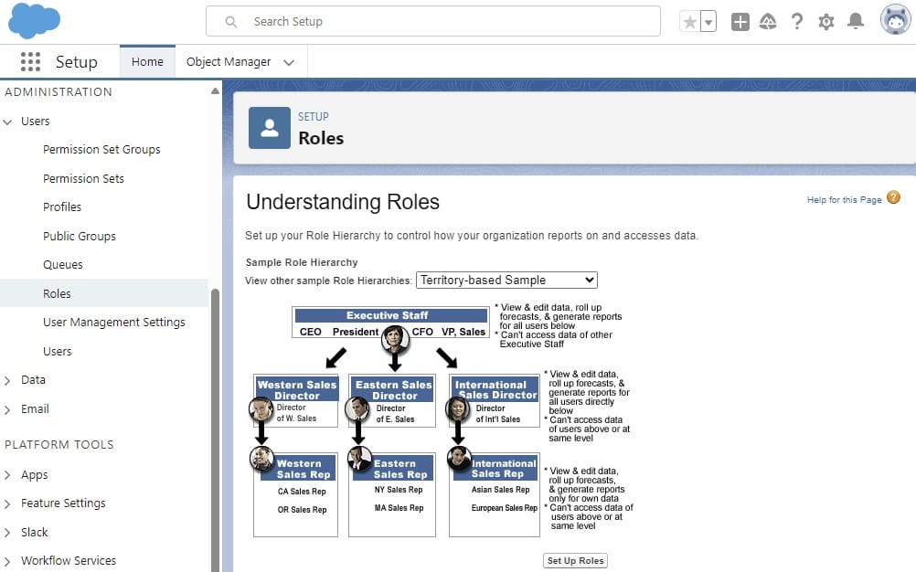Open the Trailhead guidance icon

(x=768, y=22)
